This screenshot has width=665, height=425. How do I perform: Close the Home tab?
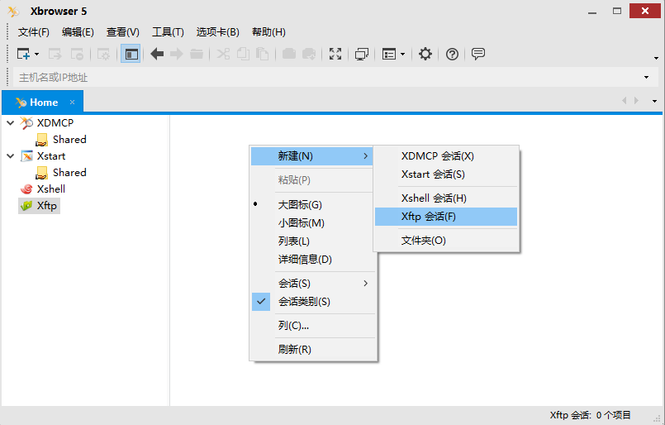click(72, 102)
